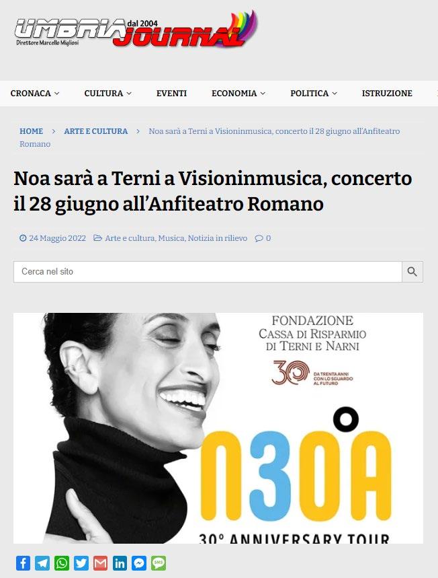Share article via Telegram icon
Screen dimensions: 438x578
[42, 563]
